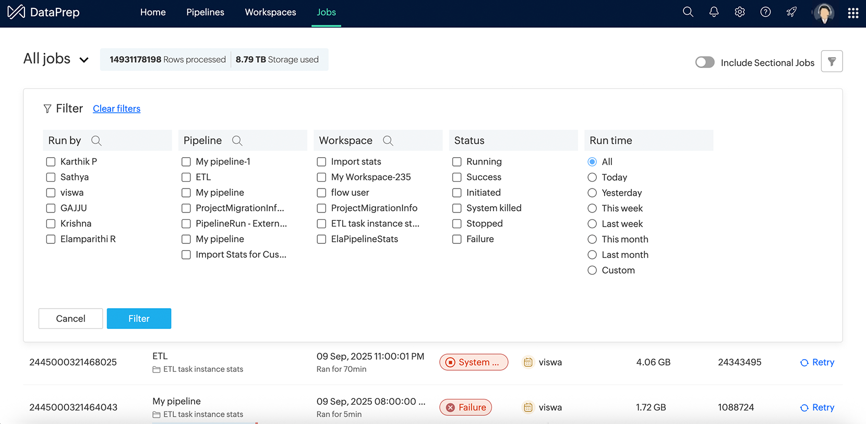This screenshot has width=866, height=424.
Task: Toggle Include Sectional Jobs switch
Action: click(x=704, y=63)
